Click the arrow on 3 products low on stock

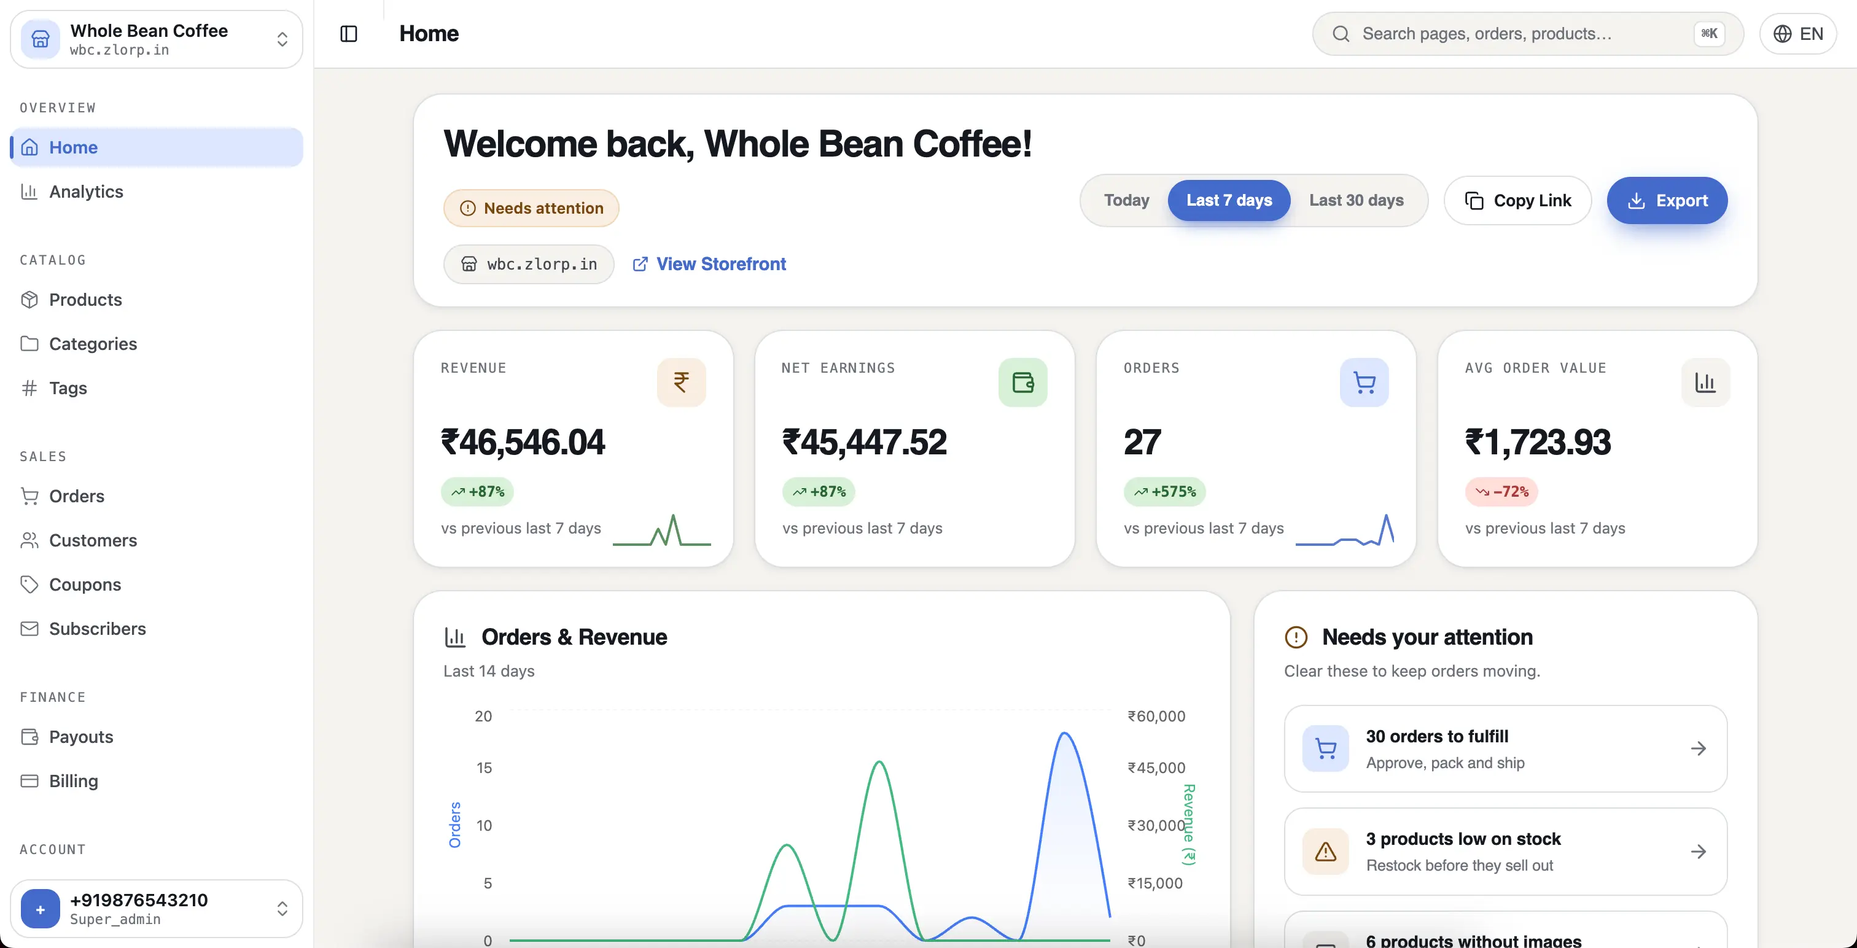[x=1699, y=852]
